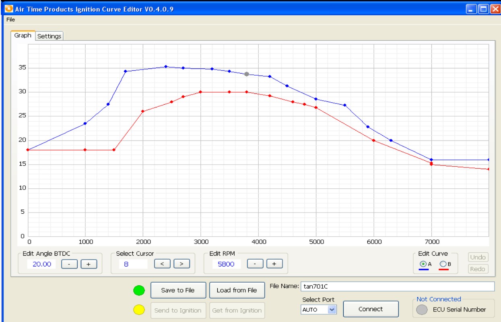Screen dimensions: 501x322
Task: Click the green file status indicator
Action: [139, 290]
